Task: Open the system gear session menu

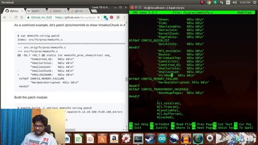Action: point(255,2)
